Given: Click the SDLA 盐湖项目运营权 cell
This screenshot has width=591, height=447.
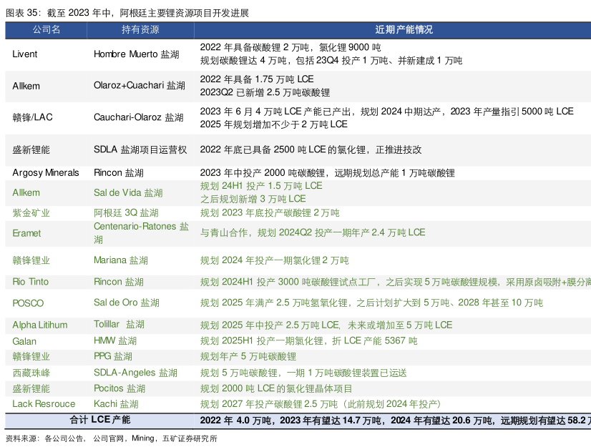Looking at the screenshot, I should click(140, 149).
